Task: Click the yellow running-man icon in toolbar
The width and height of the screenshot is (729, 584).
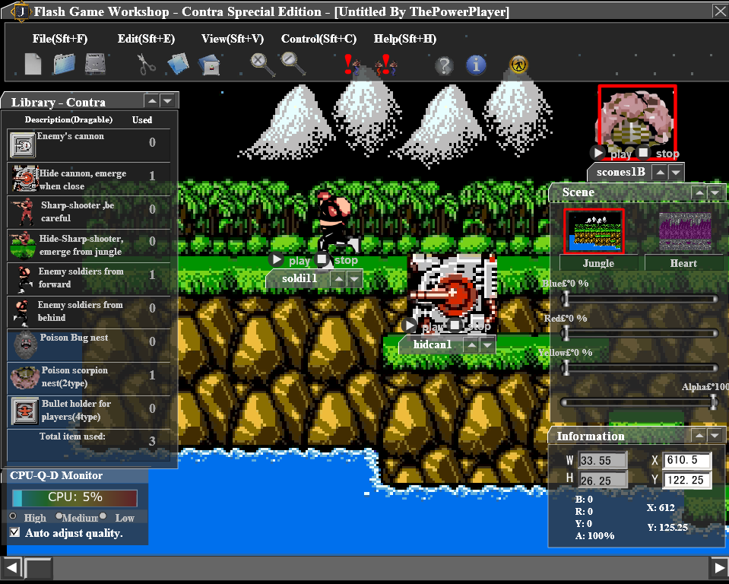Action: (x=518, y=64)
